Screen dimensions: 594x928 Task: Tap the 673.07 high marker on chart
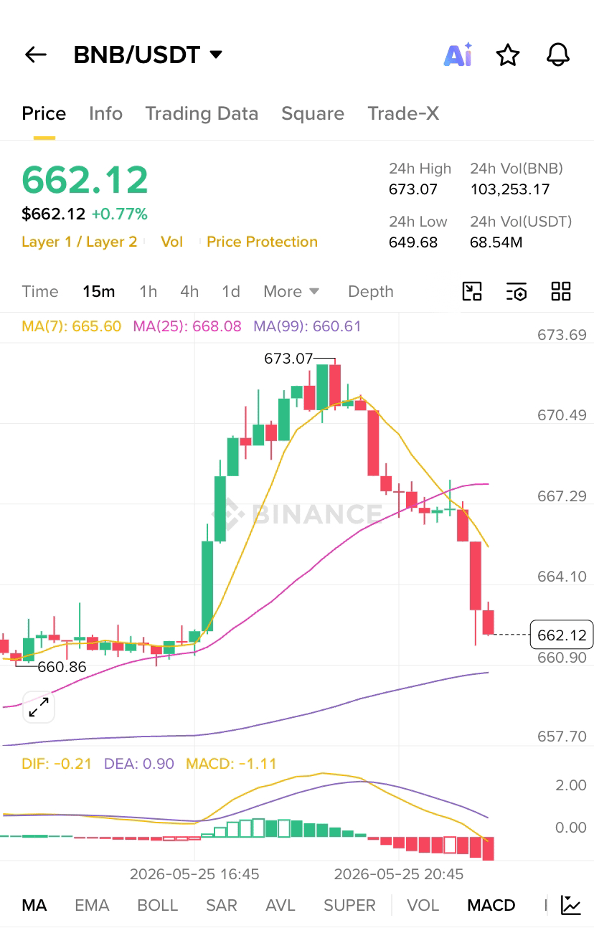pyautogui.click(x=288, y=358)
